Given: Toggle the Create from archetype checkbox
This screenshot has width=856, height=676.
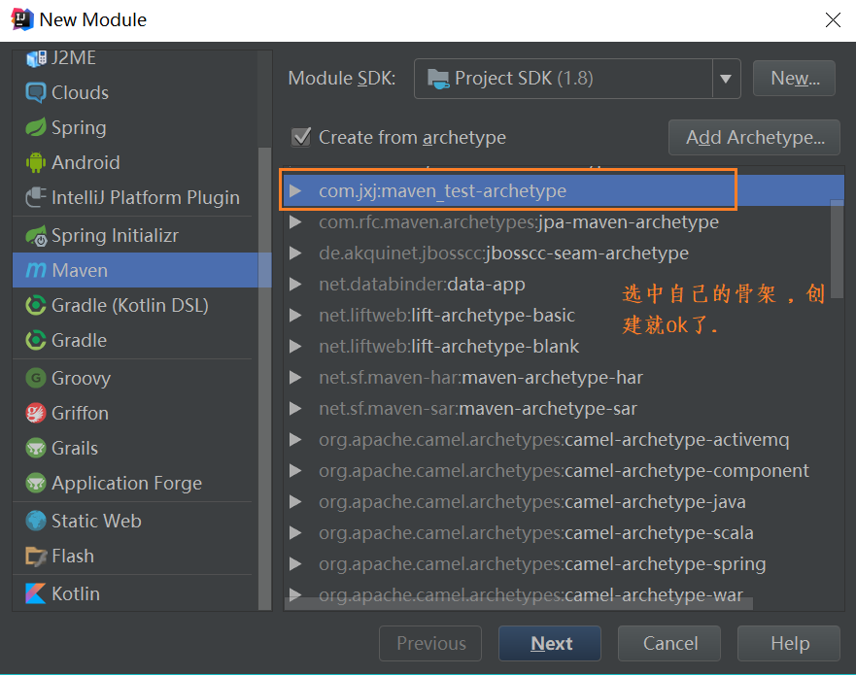Looking at the screenshot, I should [301, 137].
